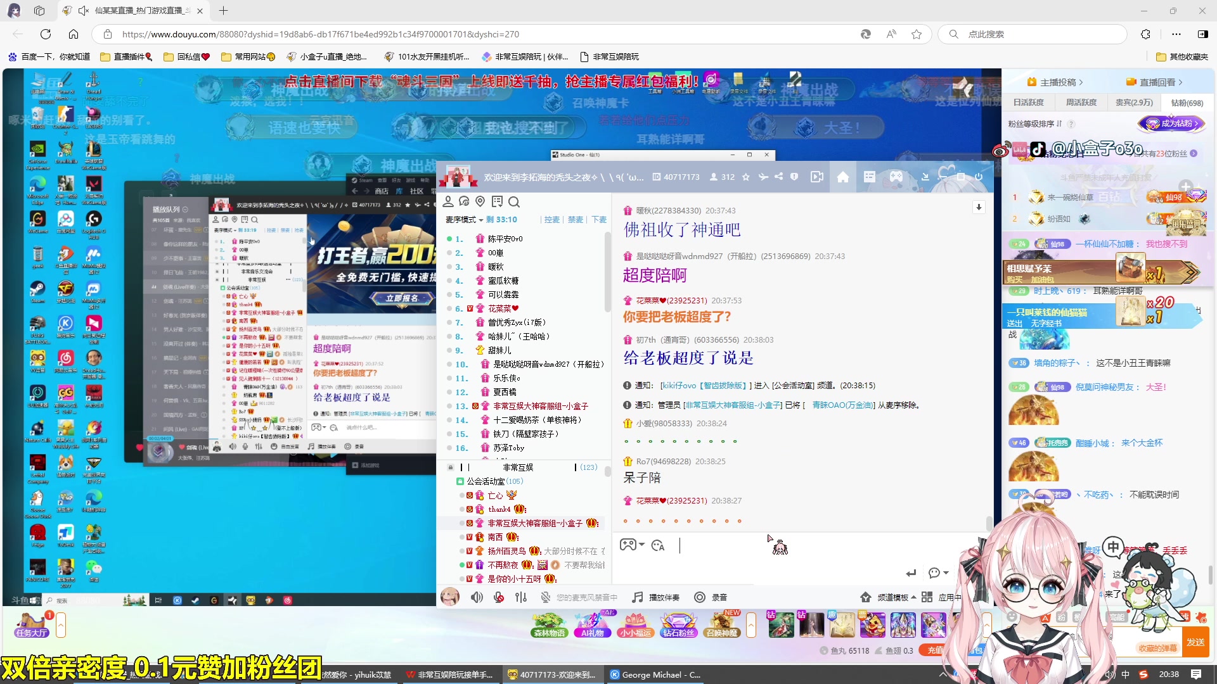
Task: Click the power icon in channel header
Action: click(x=979, y=177)
